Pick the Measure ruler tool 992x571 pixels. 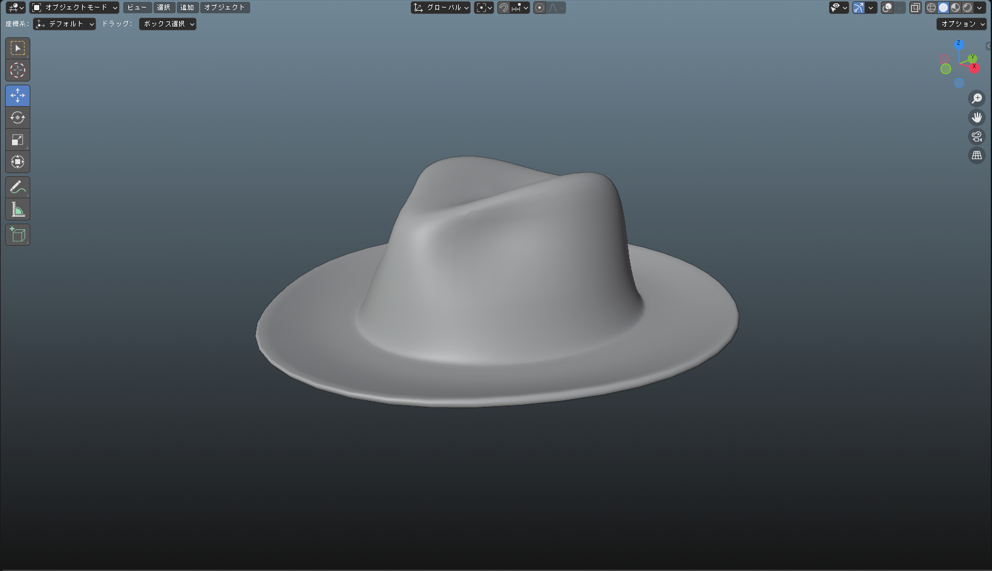coord(18,209)
